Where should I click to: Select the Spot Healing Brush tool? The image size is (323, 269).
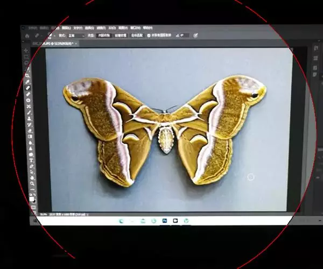[x=28, y=88]
